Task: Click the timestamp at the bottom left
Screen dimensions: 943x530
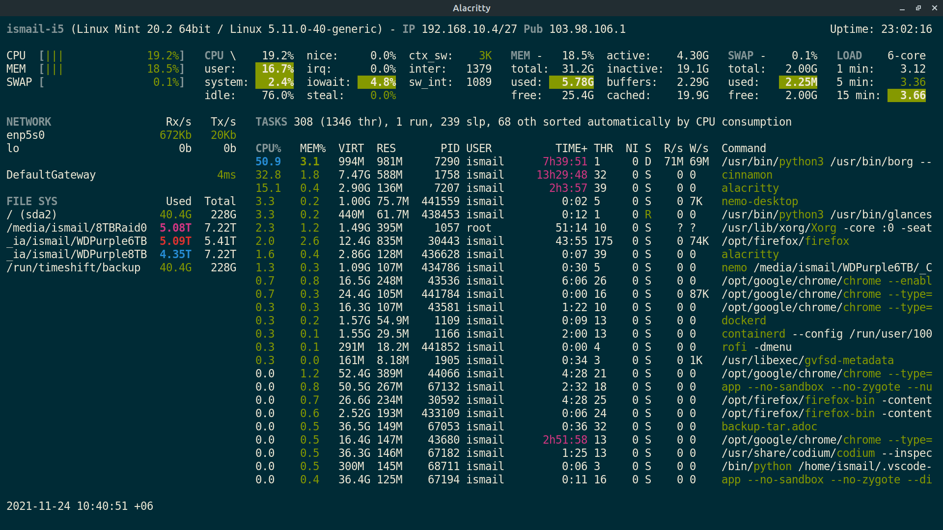Action: point(79,506)
